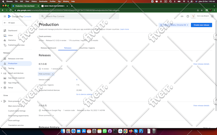217x135 pixels.
Task: Click the Publishing overview icon
Action: coord(5,45)
